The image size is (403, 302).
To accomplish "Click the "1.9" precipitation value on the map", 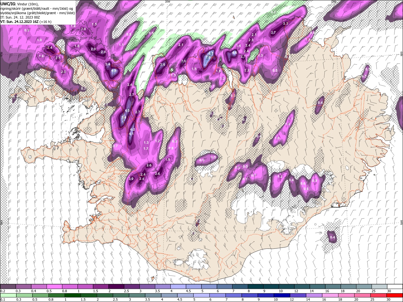I will pyautogui.click(x=168, y=159).
